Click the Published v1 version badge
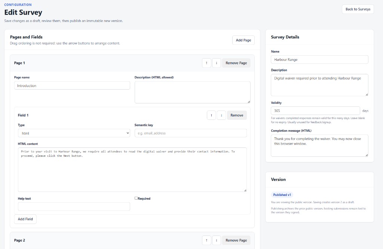Viewport: 383px width, 249px height. (x=282, y=195)
